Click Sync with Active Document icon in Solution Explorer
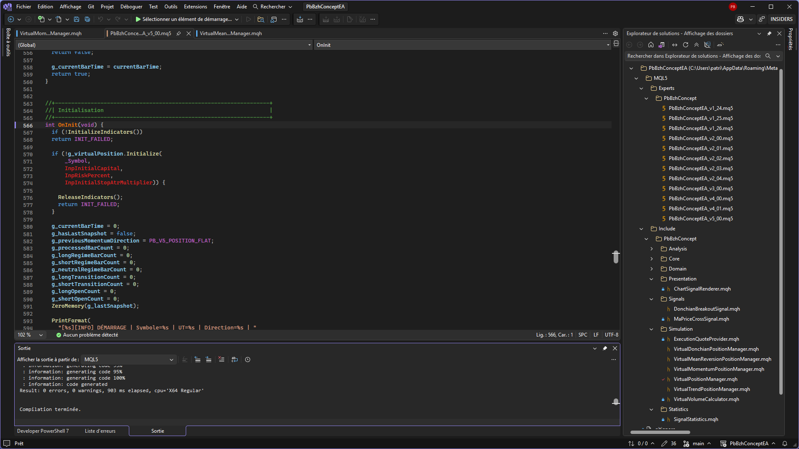Viewport: 799px width, 449px height. (675, 45)
